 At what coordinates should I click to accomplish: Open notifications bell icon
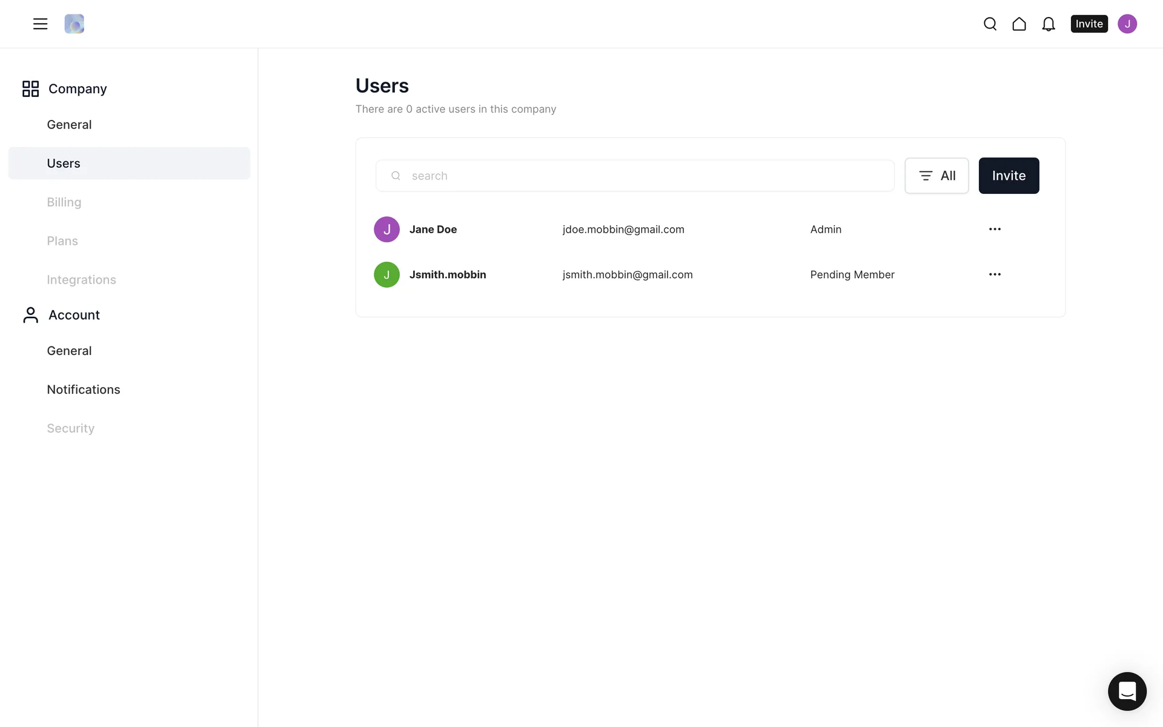1048,24
